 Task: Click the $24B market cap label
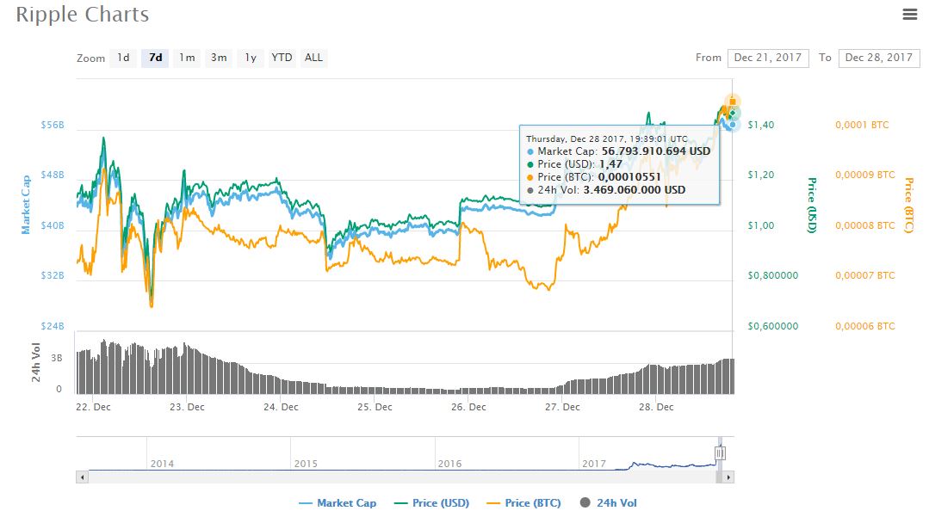pos(53,326)
